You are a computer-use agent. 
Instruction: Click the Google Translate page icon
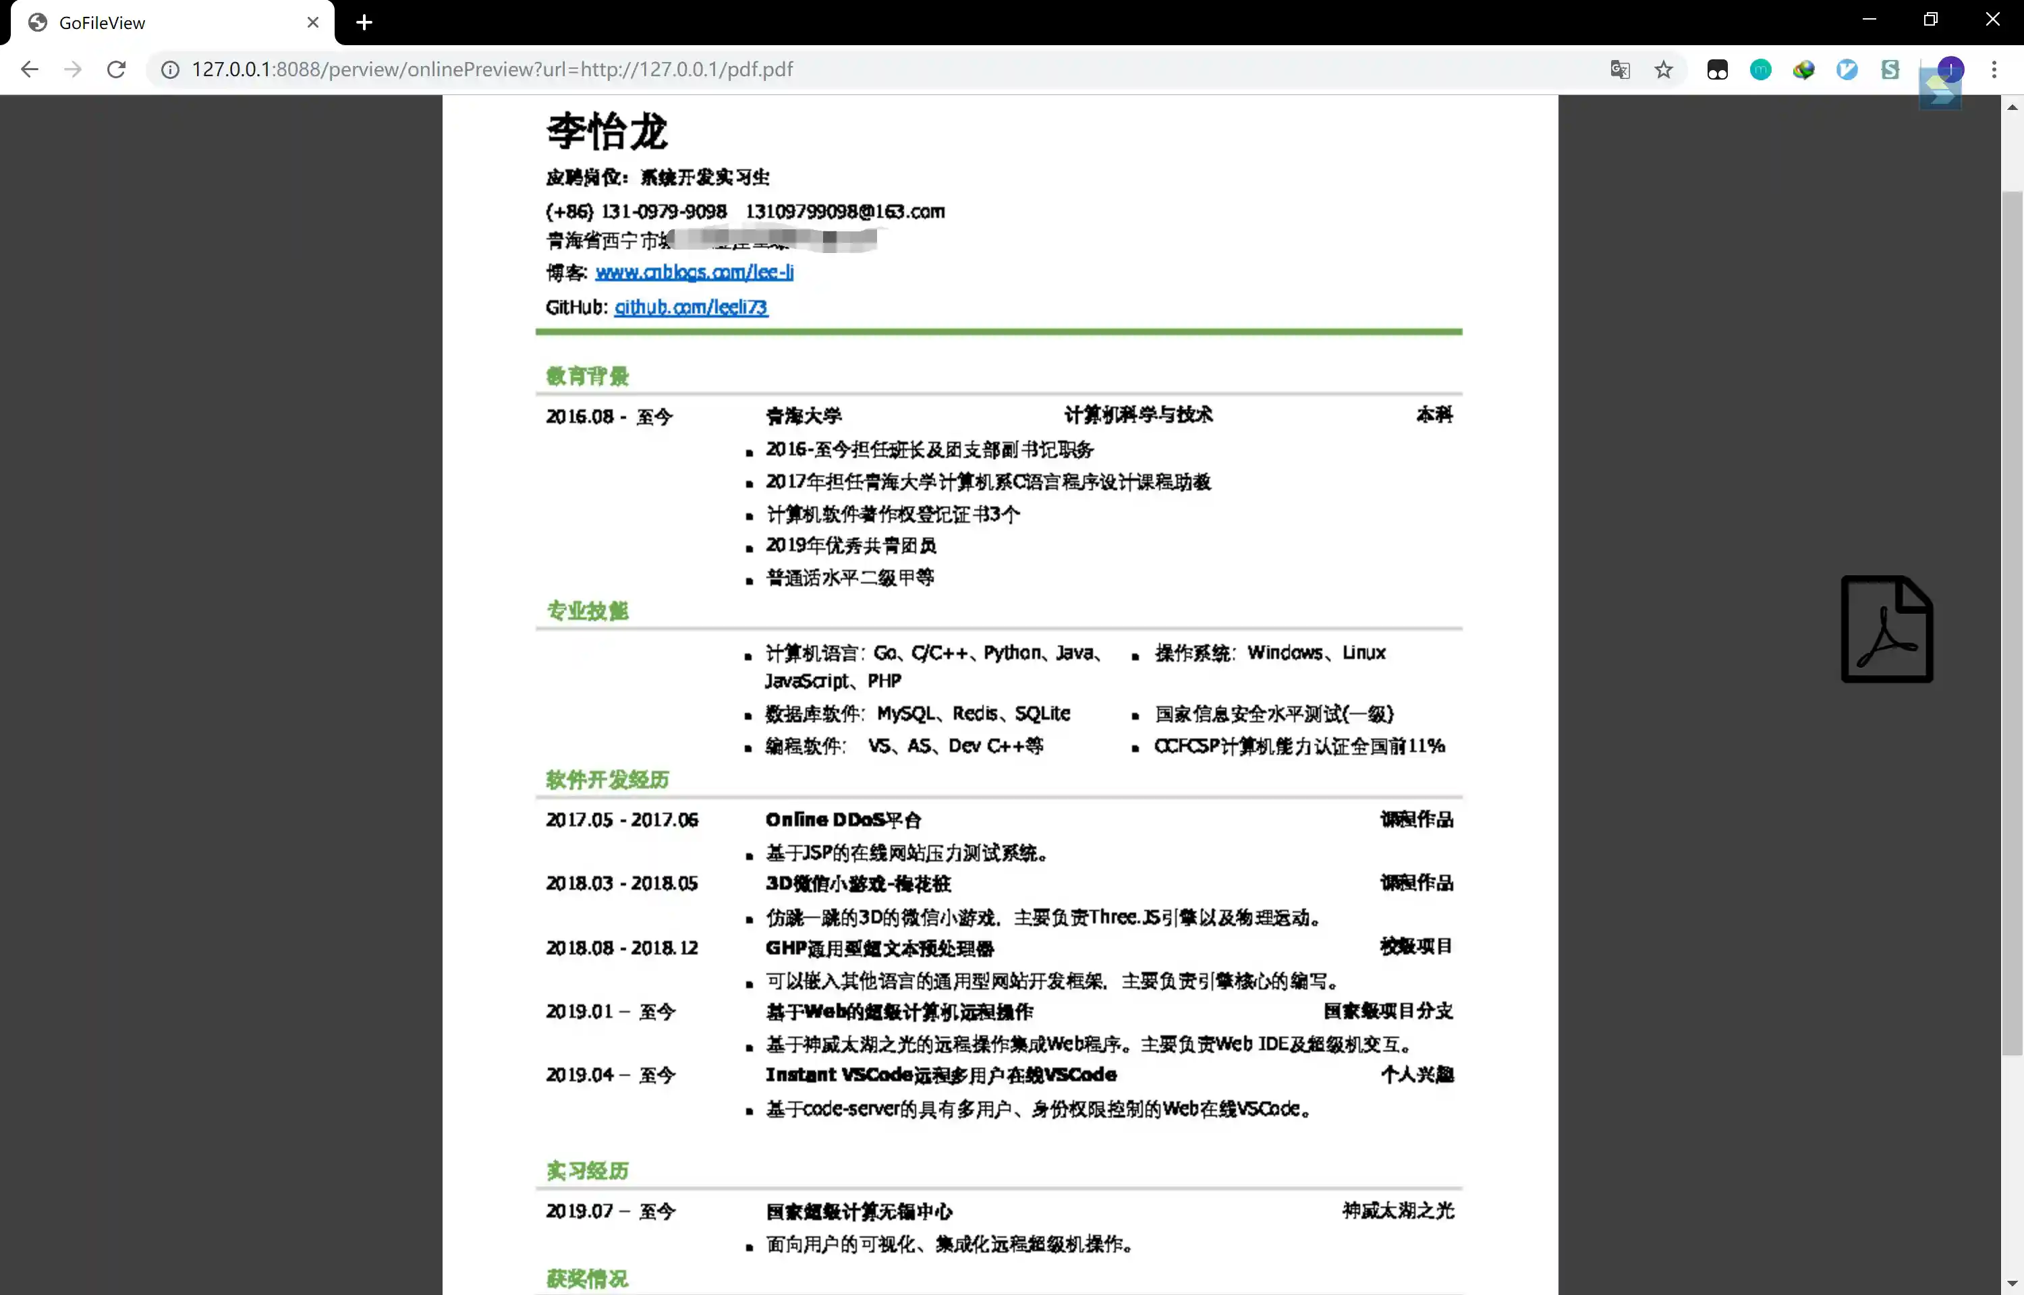(1619, 69)
